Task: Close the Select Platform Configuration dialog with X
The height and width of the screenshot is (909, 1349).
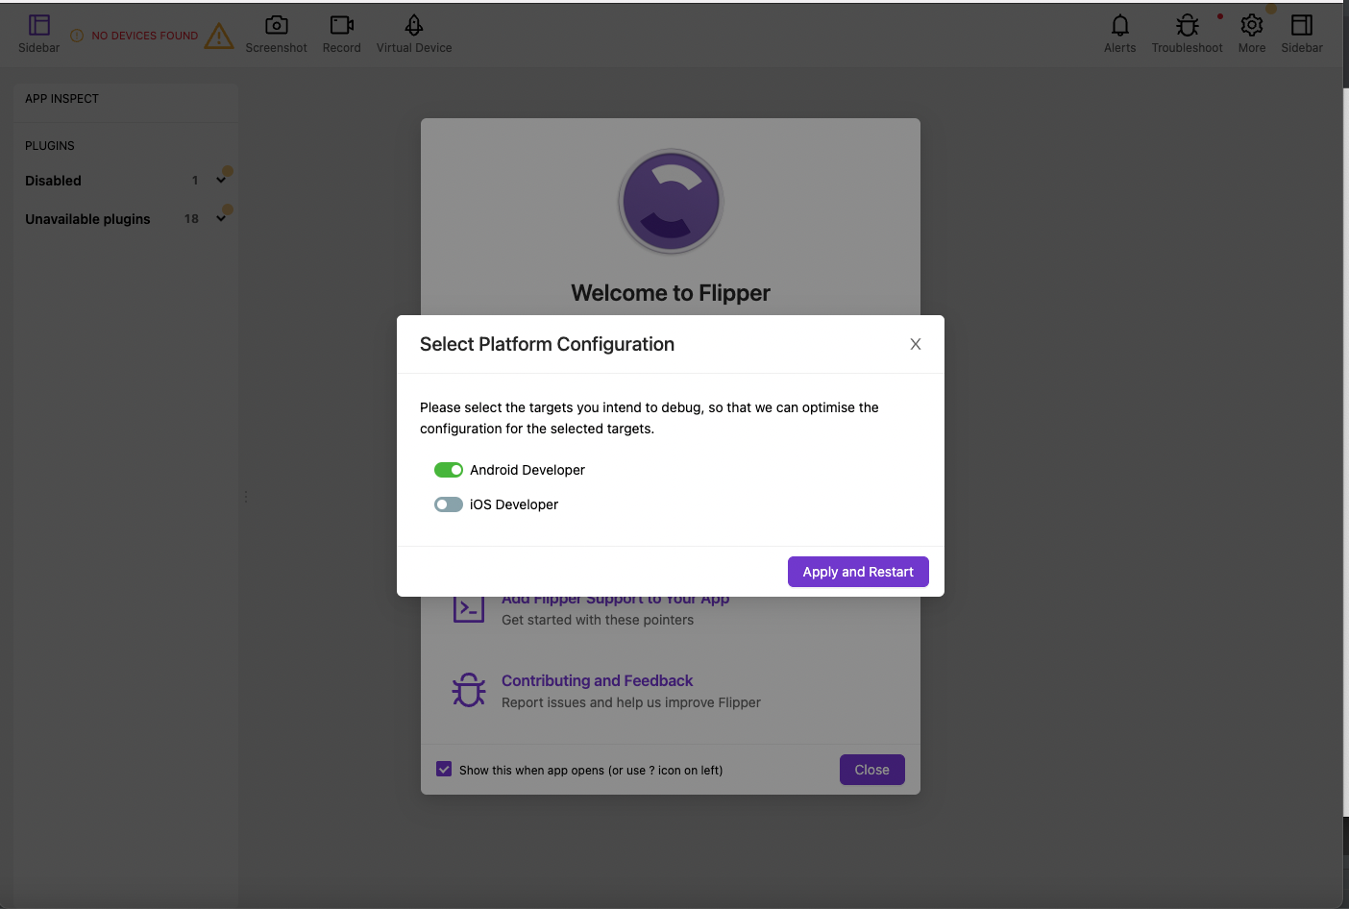Action: [916, 344]
